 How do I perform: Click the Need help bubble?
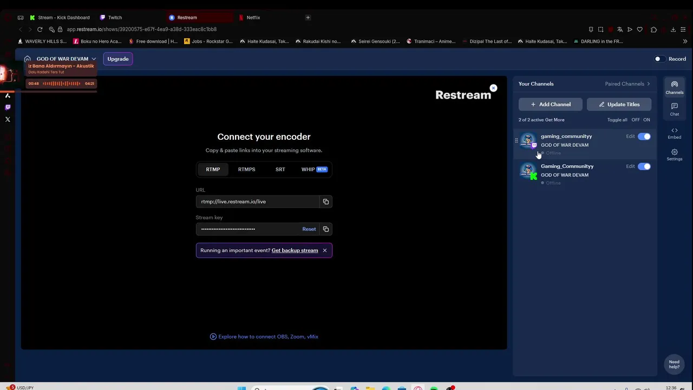674,364
